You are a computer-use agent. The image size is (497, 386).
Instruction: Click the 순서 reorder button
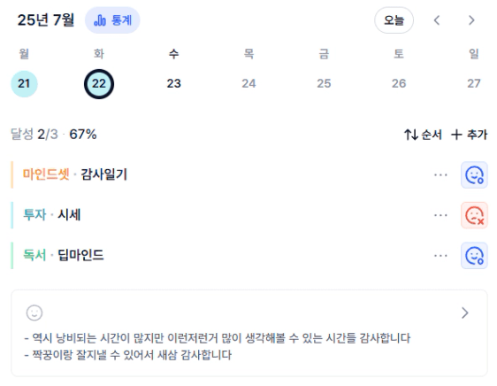(423, 135)
